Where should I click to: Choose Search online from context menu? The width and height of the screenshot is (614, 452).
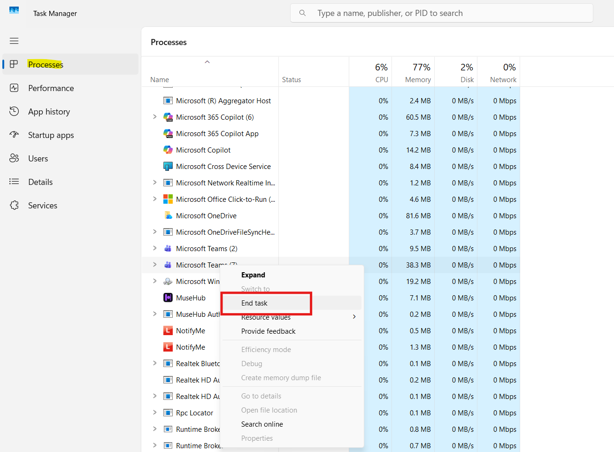pyautogui.click(x=262, y=424)
